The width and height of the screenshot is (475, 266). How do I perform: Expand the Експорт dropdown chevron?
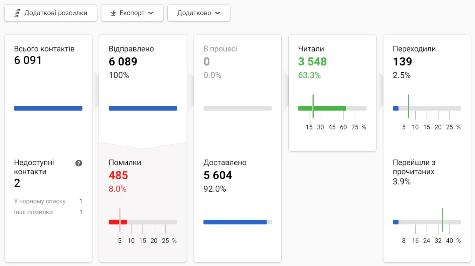pos(151,13)
